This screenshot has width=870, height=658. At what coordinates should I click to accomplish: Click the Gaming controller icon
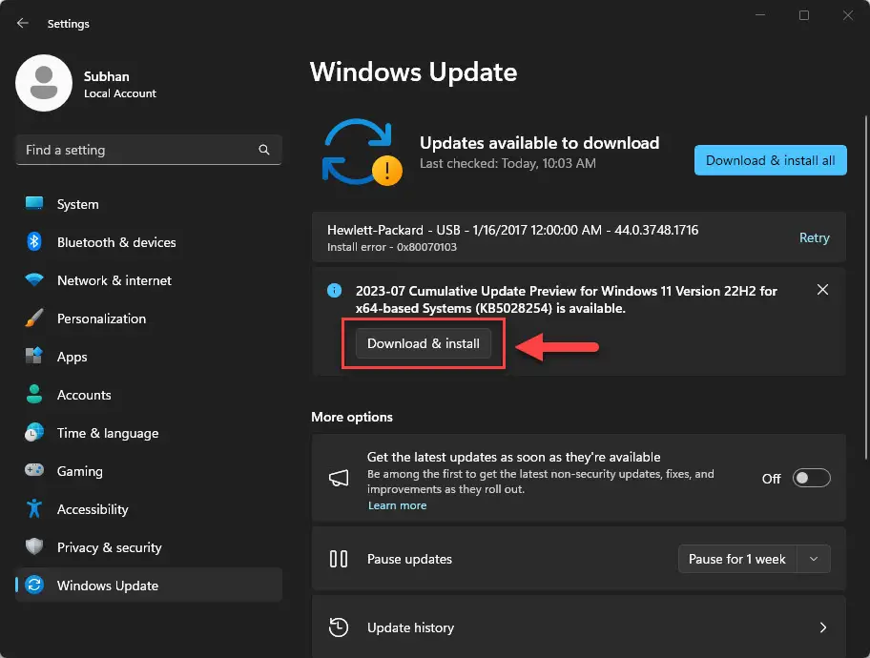tap(34, 471)
